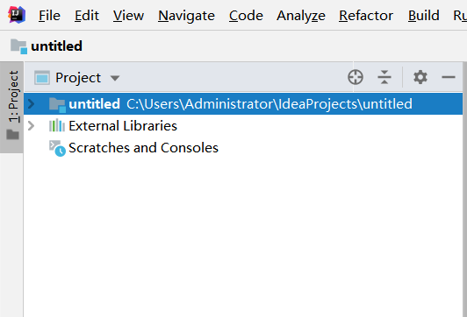Click the untitled folder icon in the breadcrumb
The image size is (467, 317).
[x=18, y=46]
